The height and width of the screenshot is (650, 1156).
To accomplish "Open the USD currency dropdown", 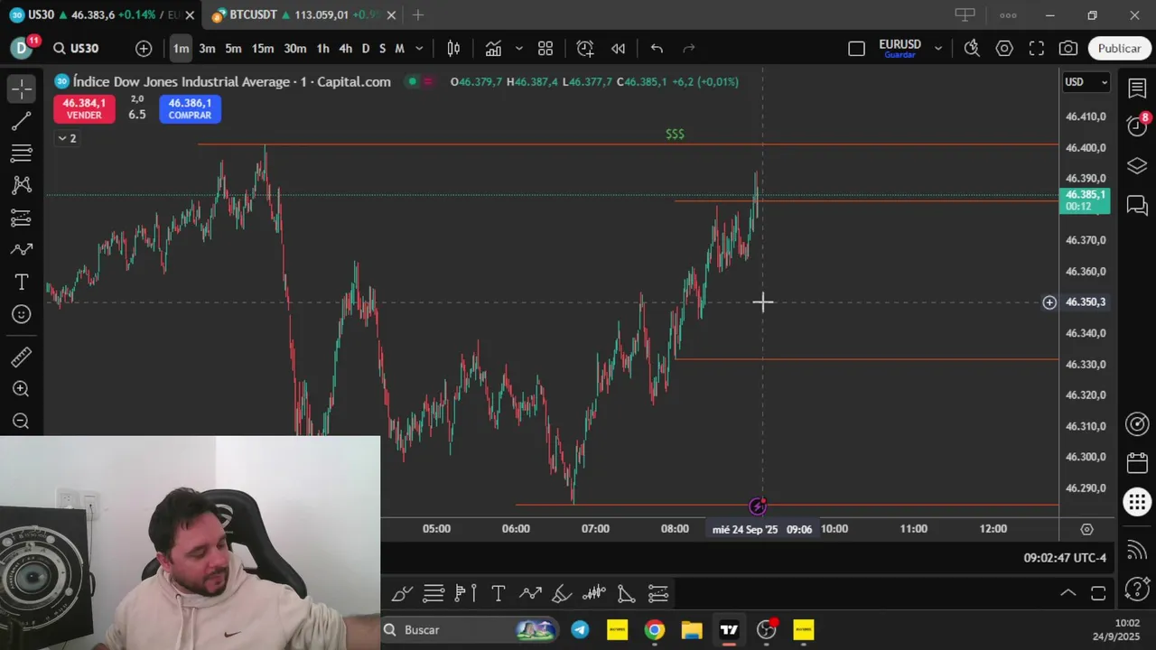I will click(1086, 82).
